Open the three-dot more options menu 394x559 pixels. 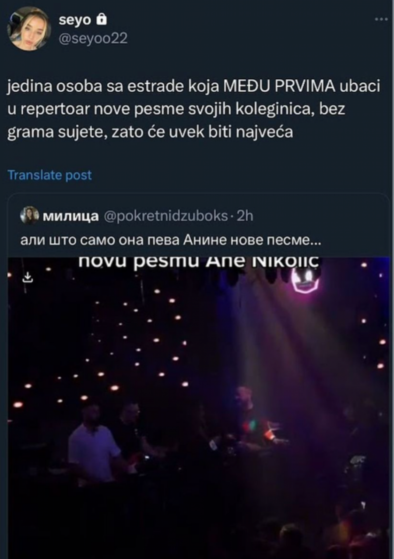pyautogui.click(x=382, y=19)
